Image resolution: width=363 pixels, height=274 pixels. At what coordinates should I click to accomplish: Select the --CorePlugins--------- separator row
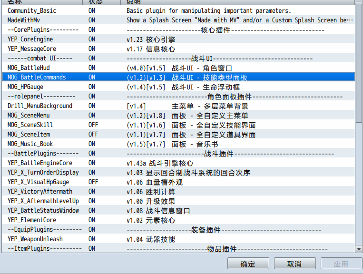pyautogui.click(x=178, y=29)
